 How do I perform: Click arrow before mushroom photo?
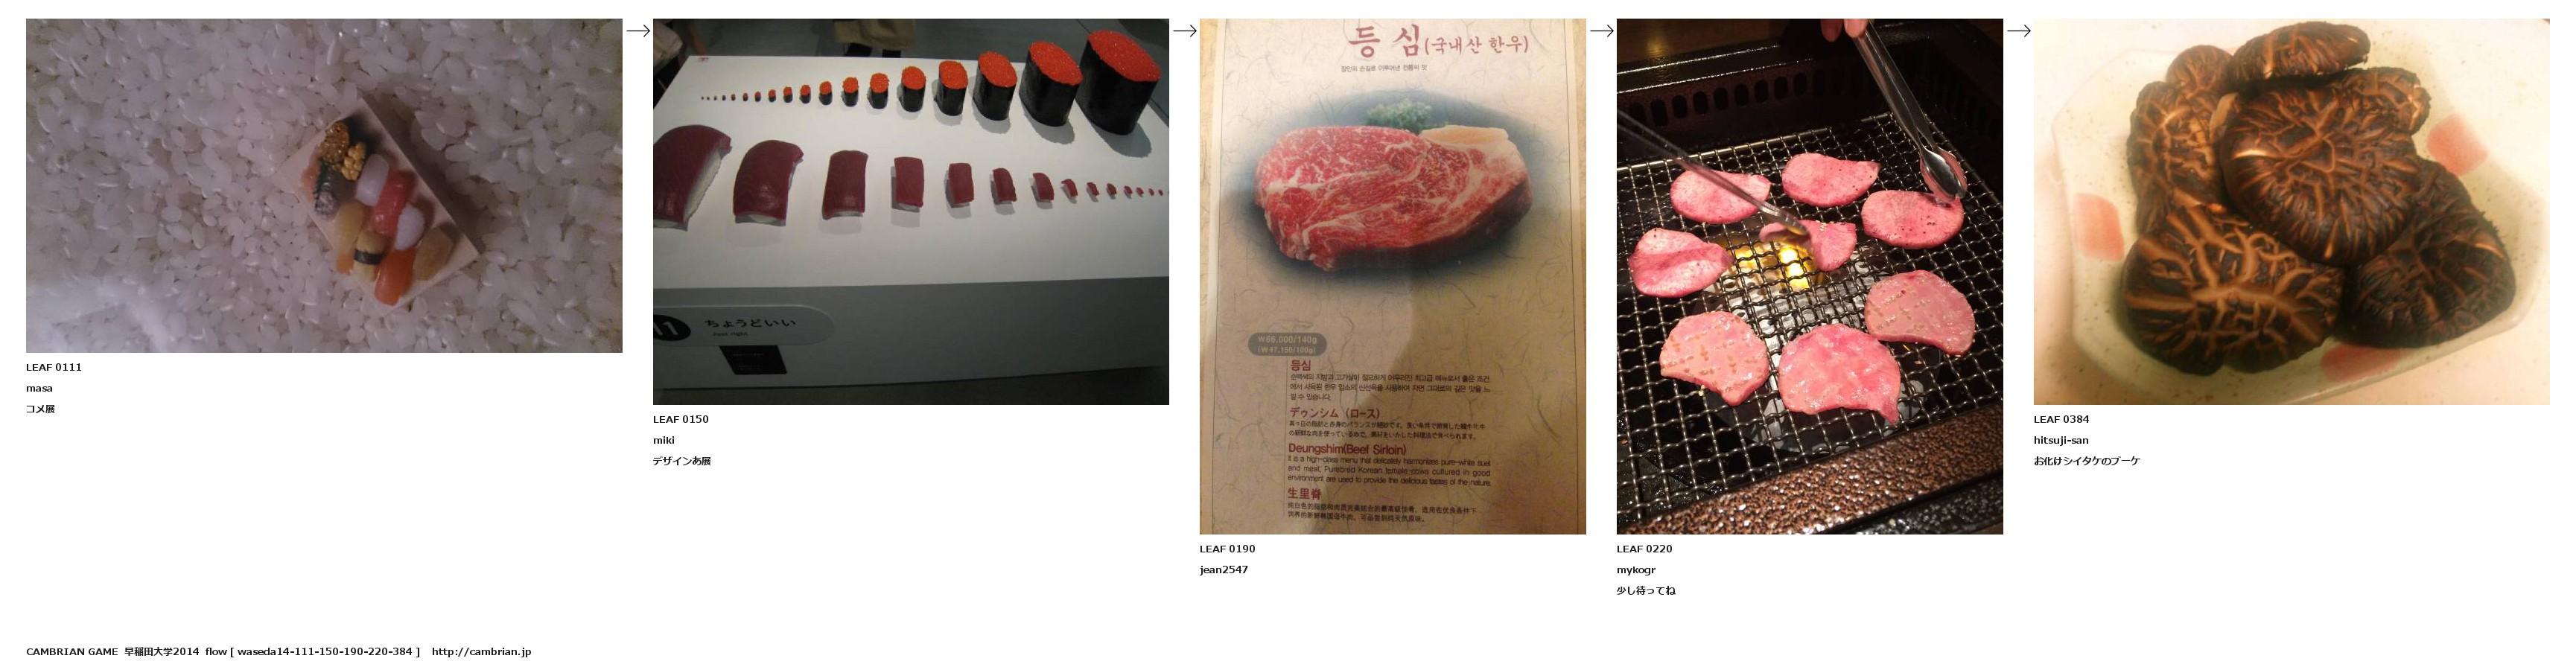pyautogui.click(x=2019, y=31)
